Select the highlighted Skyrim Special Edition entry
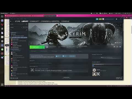 [x=19, y=37]
